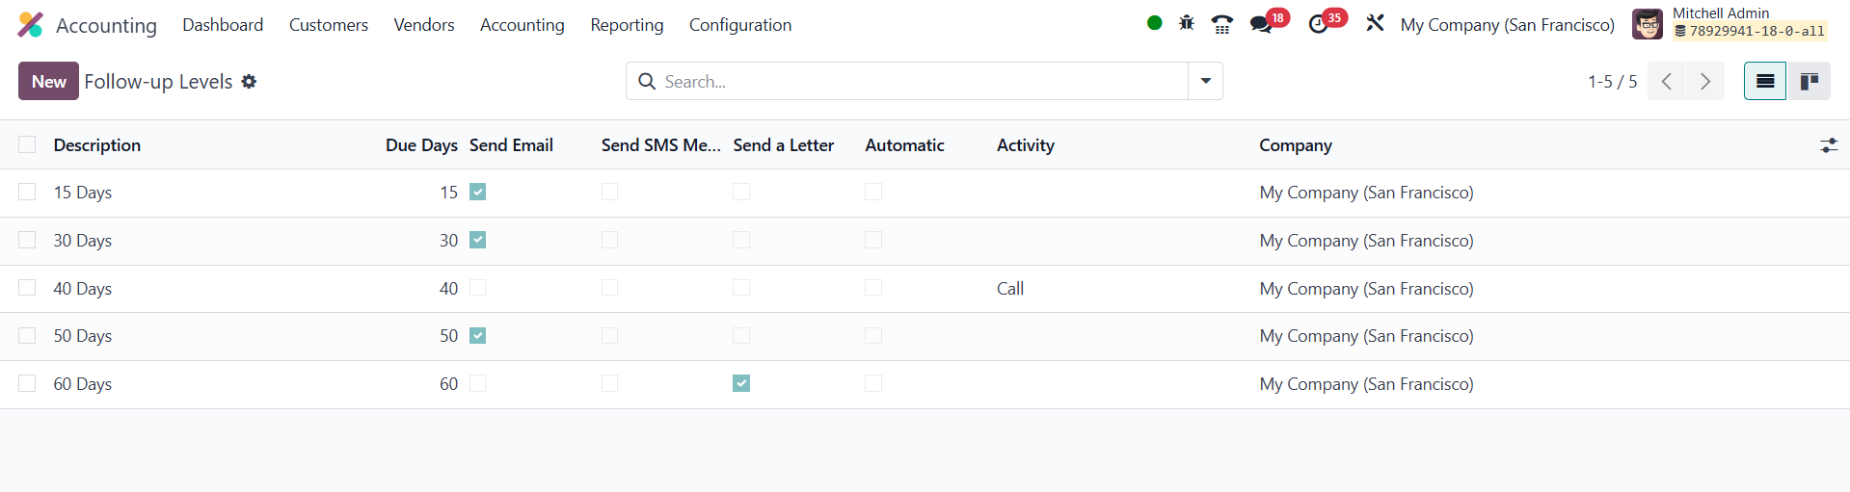Click the wrench and screwdriver tools icon

point(1375,23)
